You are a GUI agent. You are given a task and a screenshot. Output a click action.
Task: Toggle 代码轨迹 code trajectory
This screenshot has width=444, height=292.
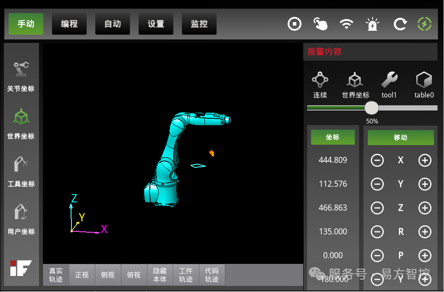click(x=212, y=275)
